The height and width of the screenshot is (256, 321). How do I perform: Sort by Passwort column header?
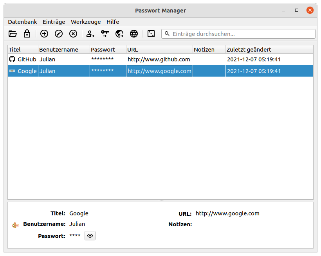click(x=108, y=50)
